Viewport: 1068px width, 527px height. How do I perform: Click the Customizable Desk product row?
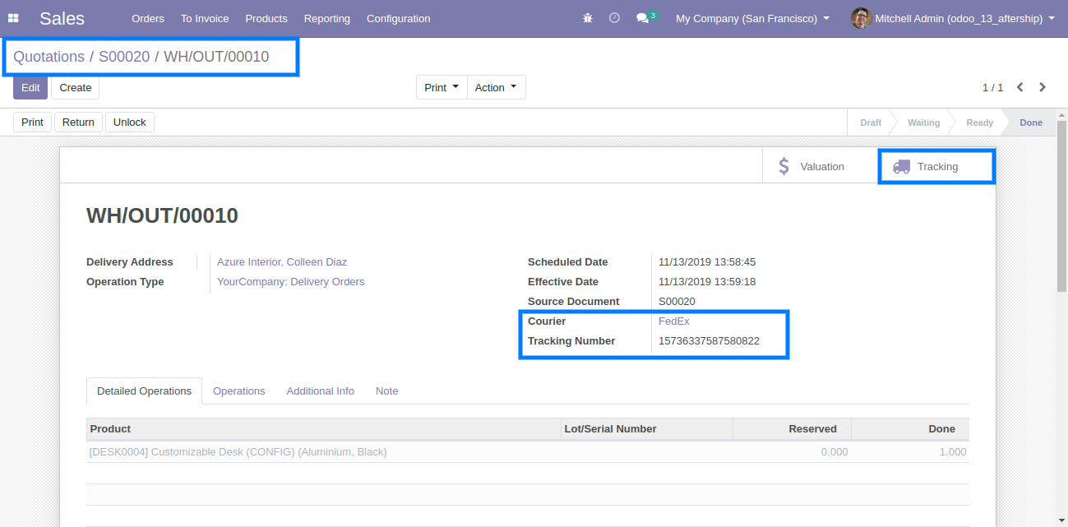(527, 452)
